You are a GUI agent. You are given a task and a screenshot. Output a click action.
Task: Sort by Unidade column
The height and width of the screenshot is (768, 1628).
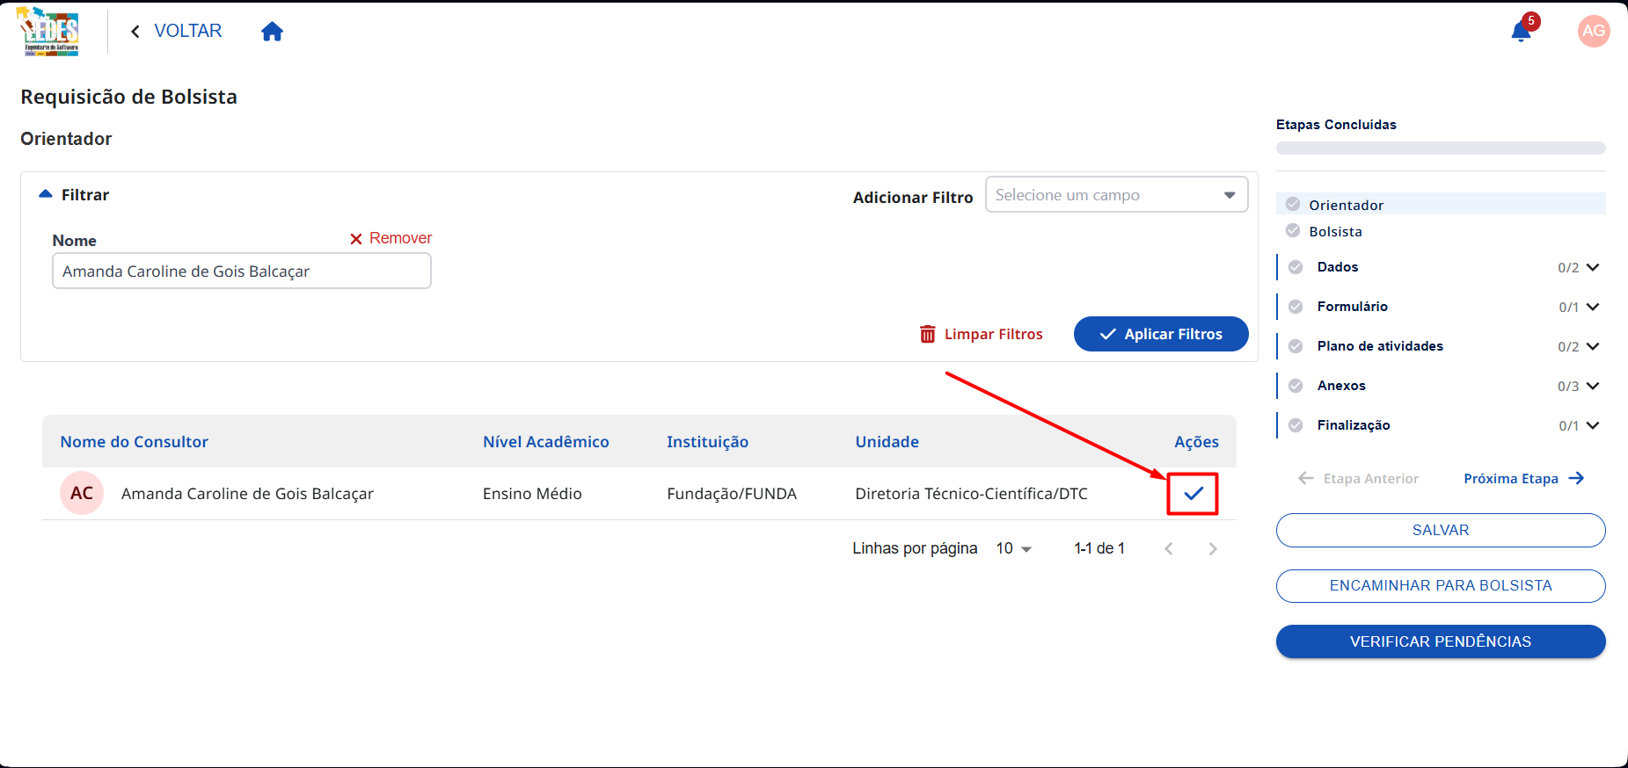coord(887,442)
